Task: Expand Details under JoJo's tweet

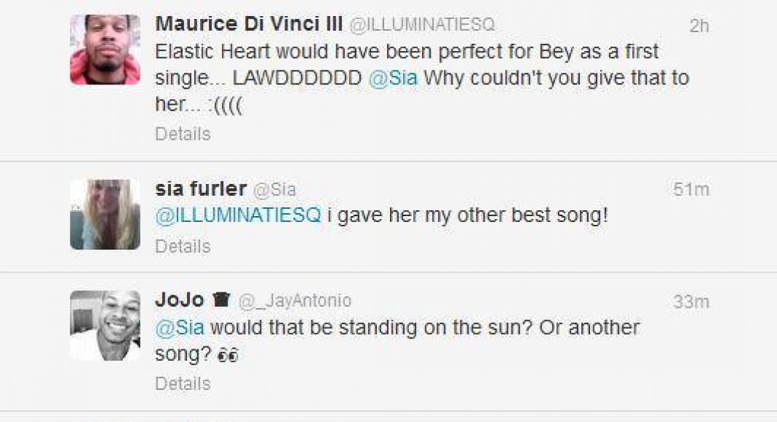Action: [183, 383]
